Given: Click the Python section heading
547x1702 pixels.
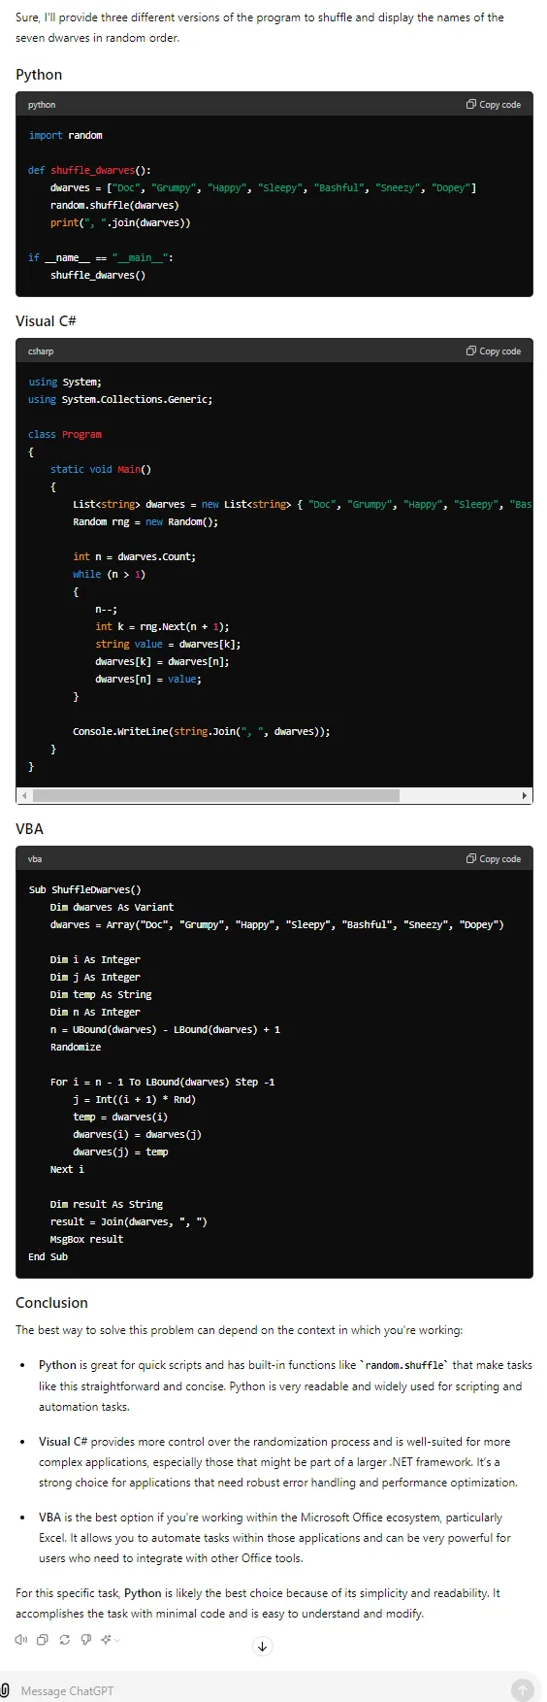Looking at the screenshot, I should click(39, 75).
